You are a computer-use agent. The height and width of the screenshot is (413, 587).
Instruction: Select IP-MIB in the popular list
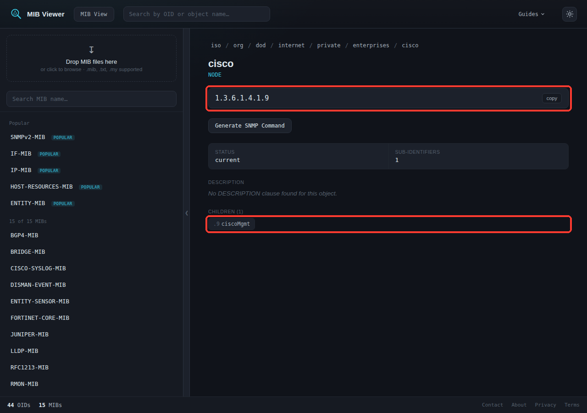pos(21,170)
